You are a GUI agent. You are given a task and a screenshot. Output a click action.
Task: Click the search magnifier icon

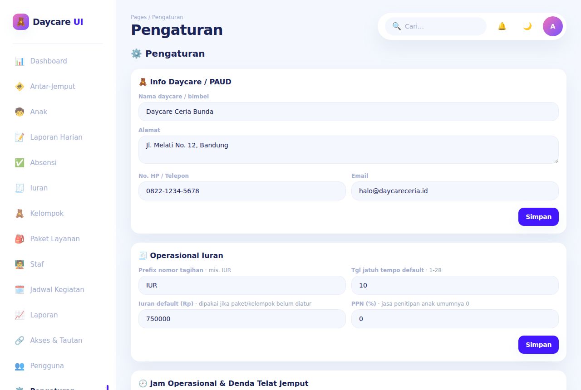click(x=397, y=26)
